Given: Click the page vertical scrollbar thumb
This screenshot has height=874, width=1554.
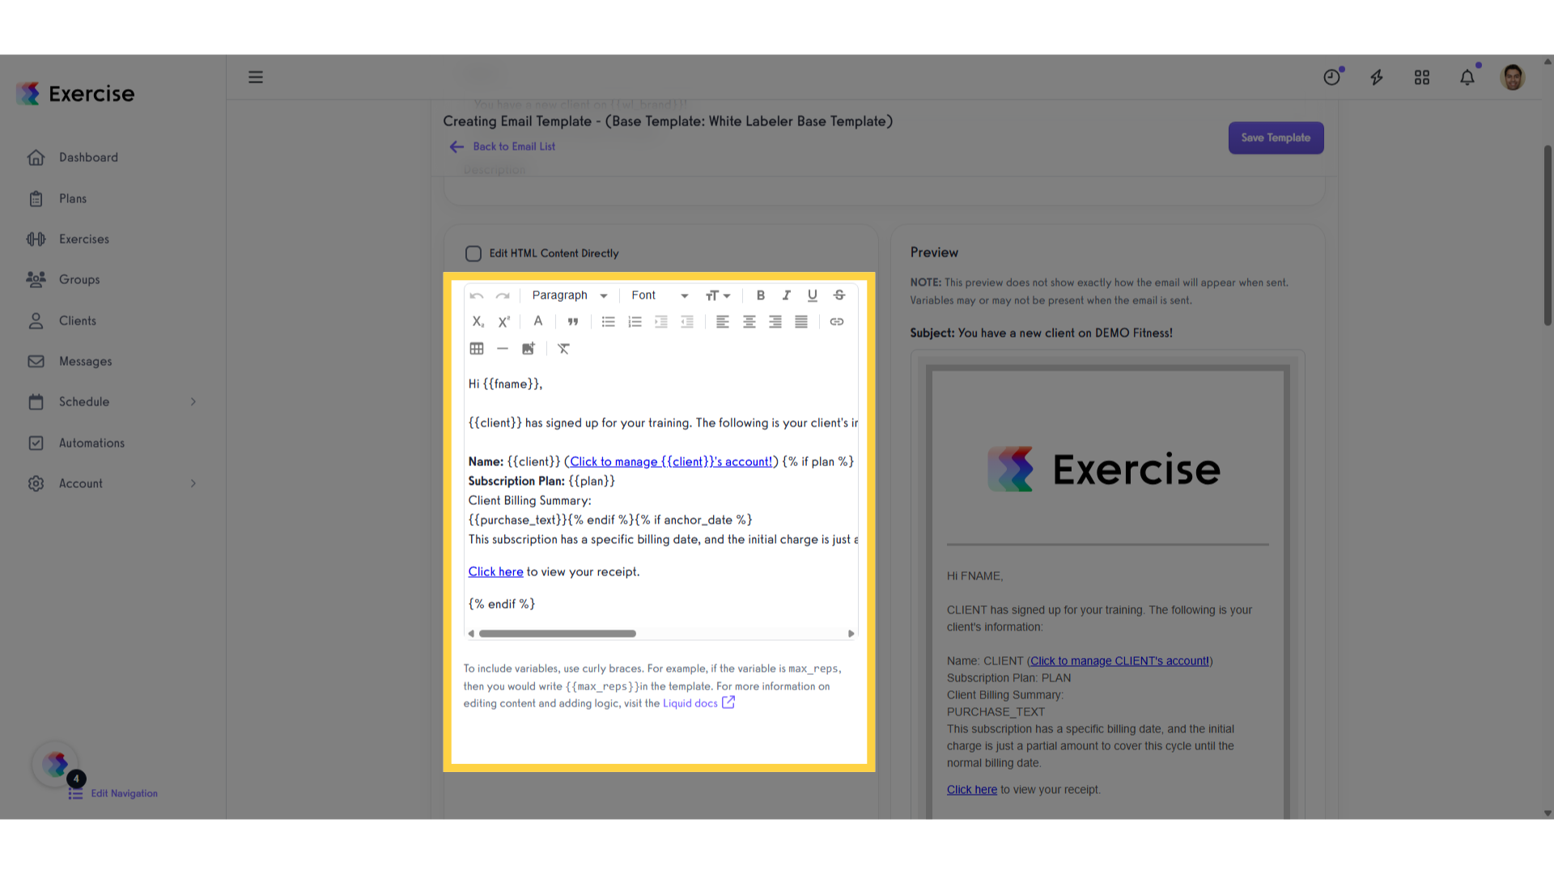Looking at the screenshot, I should coord(1548,235).
